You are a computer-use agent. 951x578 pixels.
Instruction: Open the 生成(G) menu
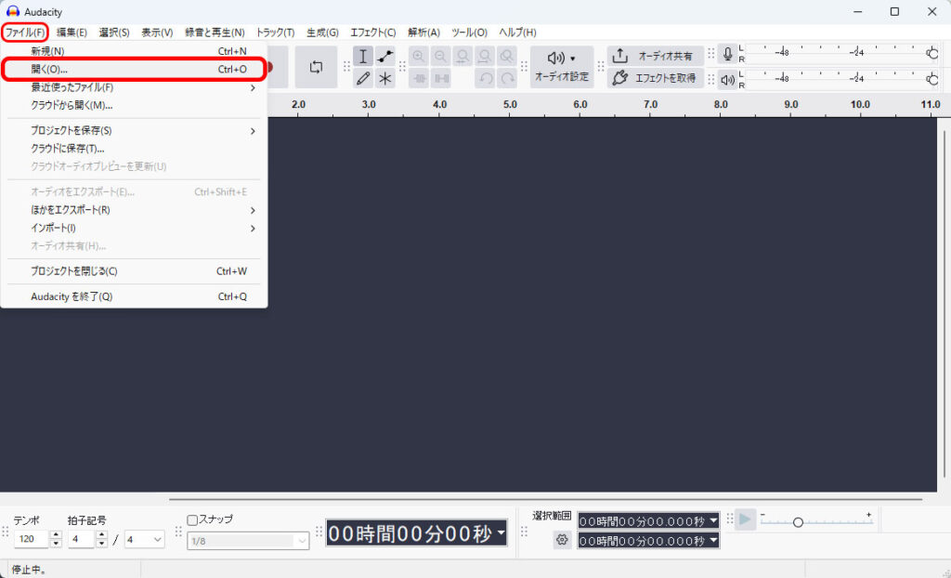[x=322, y=33]
